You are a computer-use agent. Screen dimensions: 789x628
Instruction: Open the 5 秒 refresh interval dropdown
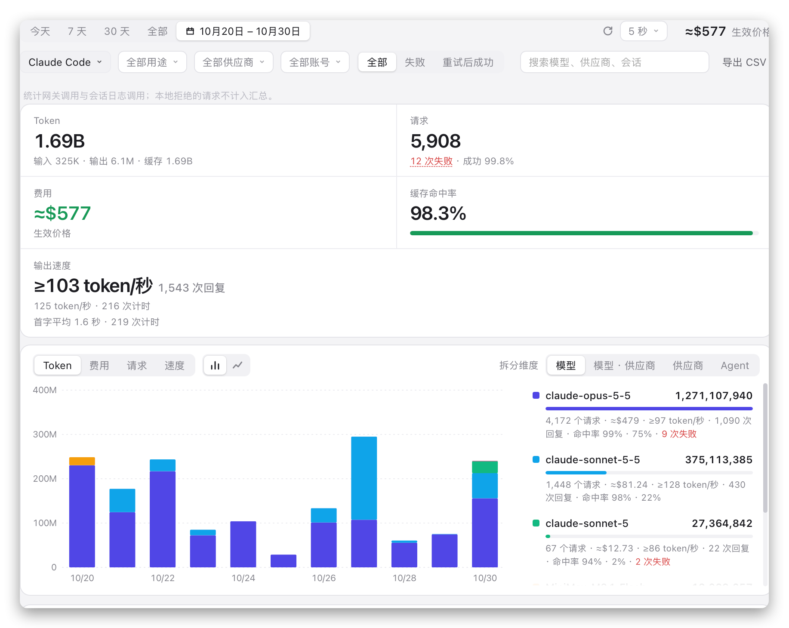coord(644,31)
